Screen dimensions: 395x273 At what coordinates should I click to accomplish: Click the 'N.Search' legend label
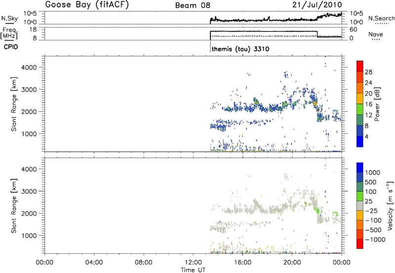[381, 18]
